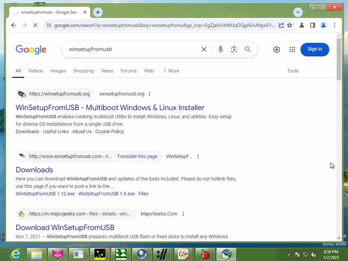Show hidden system tray icons arrow
The height and width of the screenshot is (261, 348).
click(x=289, y=255)
